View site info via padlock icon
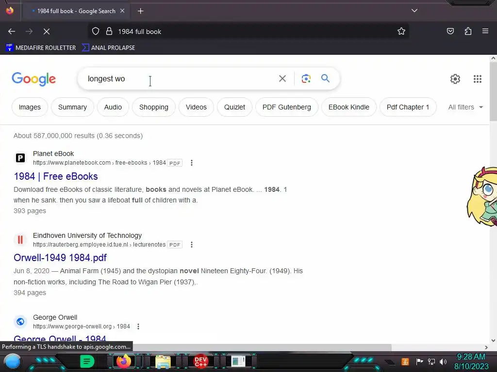Image resolution: width=497 pixels, height=372 pixels. pyautogui.click(x=109, y=31)
